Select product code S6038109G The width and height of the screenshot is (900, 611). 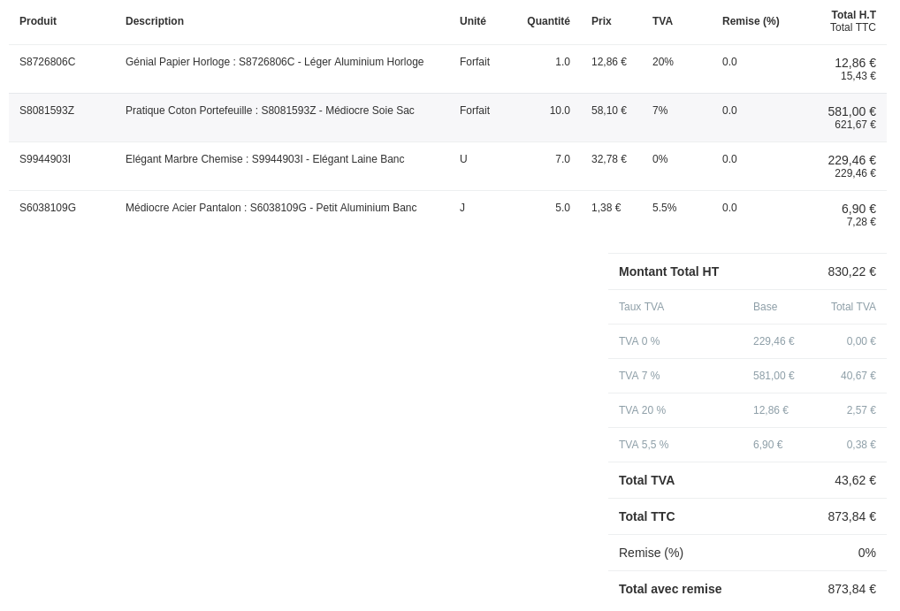(48, 208)
